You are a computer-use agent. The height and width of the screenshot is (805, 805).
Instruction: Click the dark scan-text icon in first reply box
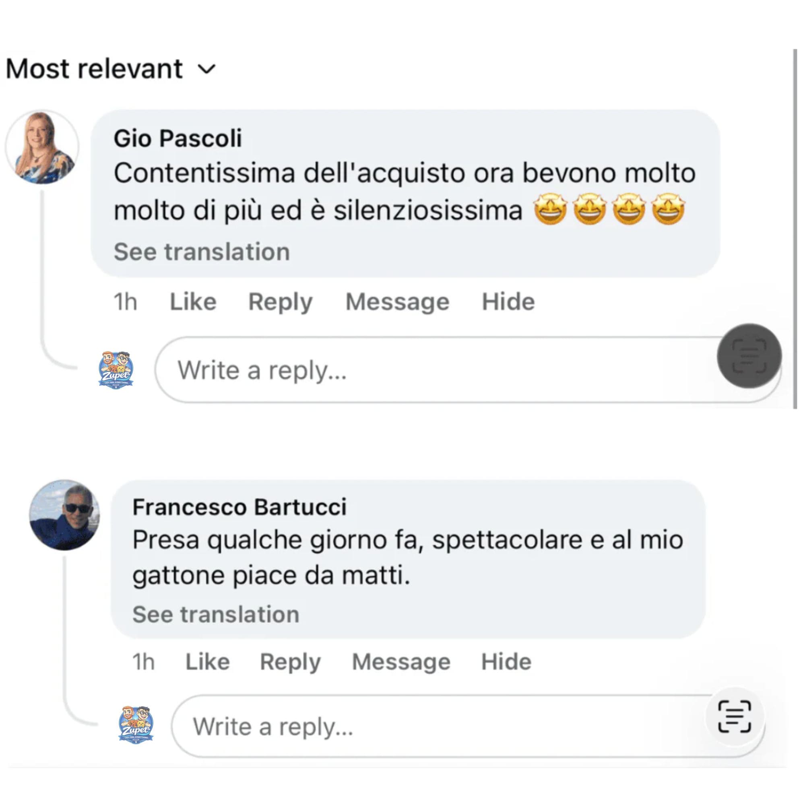tap(749, 356)
